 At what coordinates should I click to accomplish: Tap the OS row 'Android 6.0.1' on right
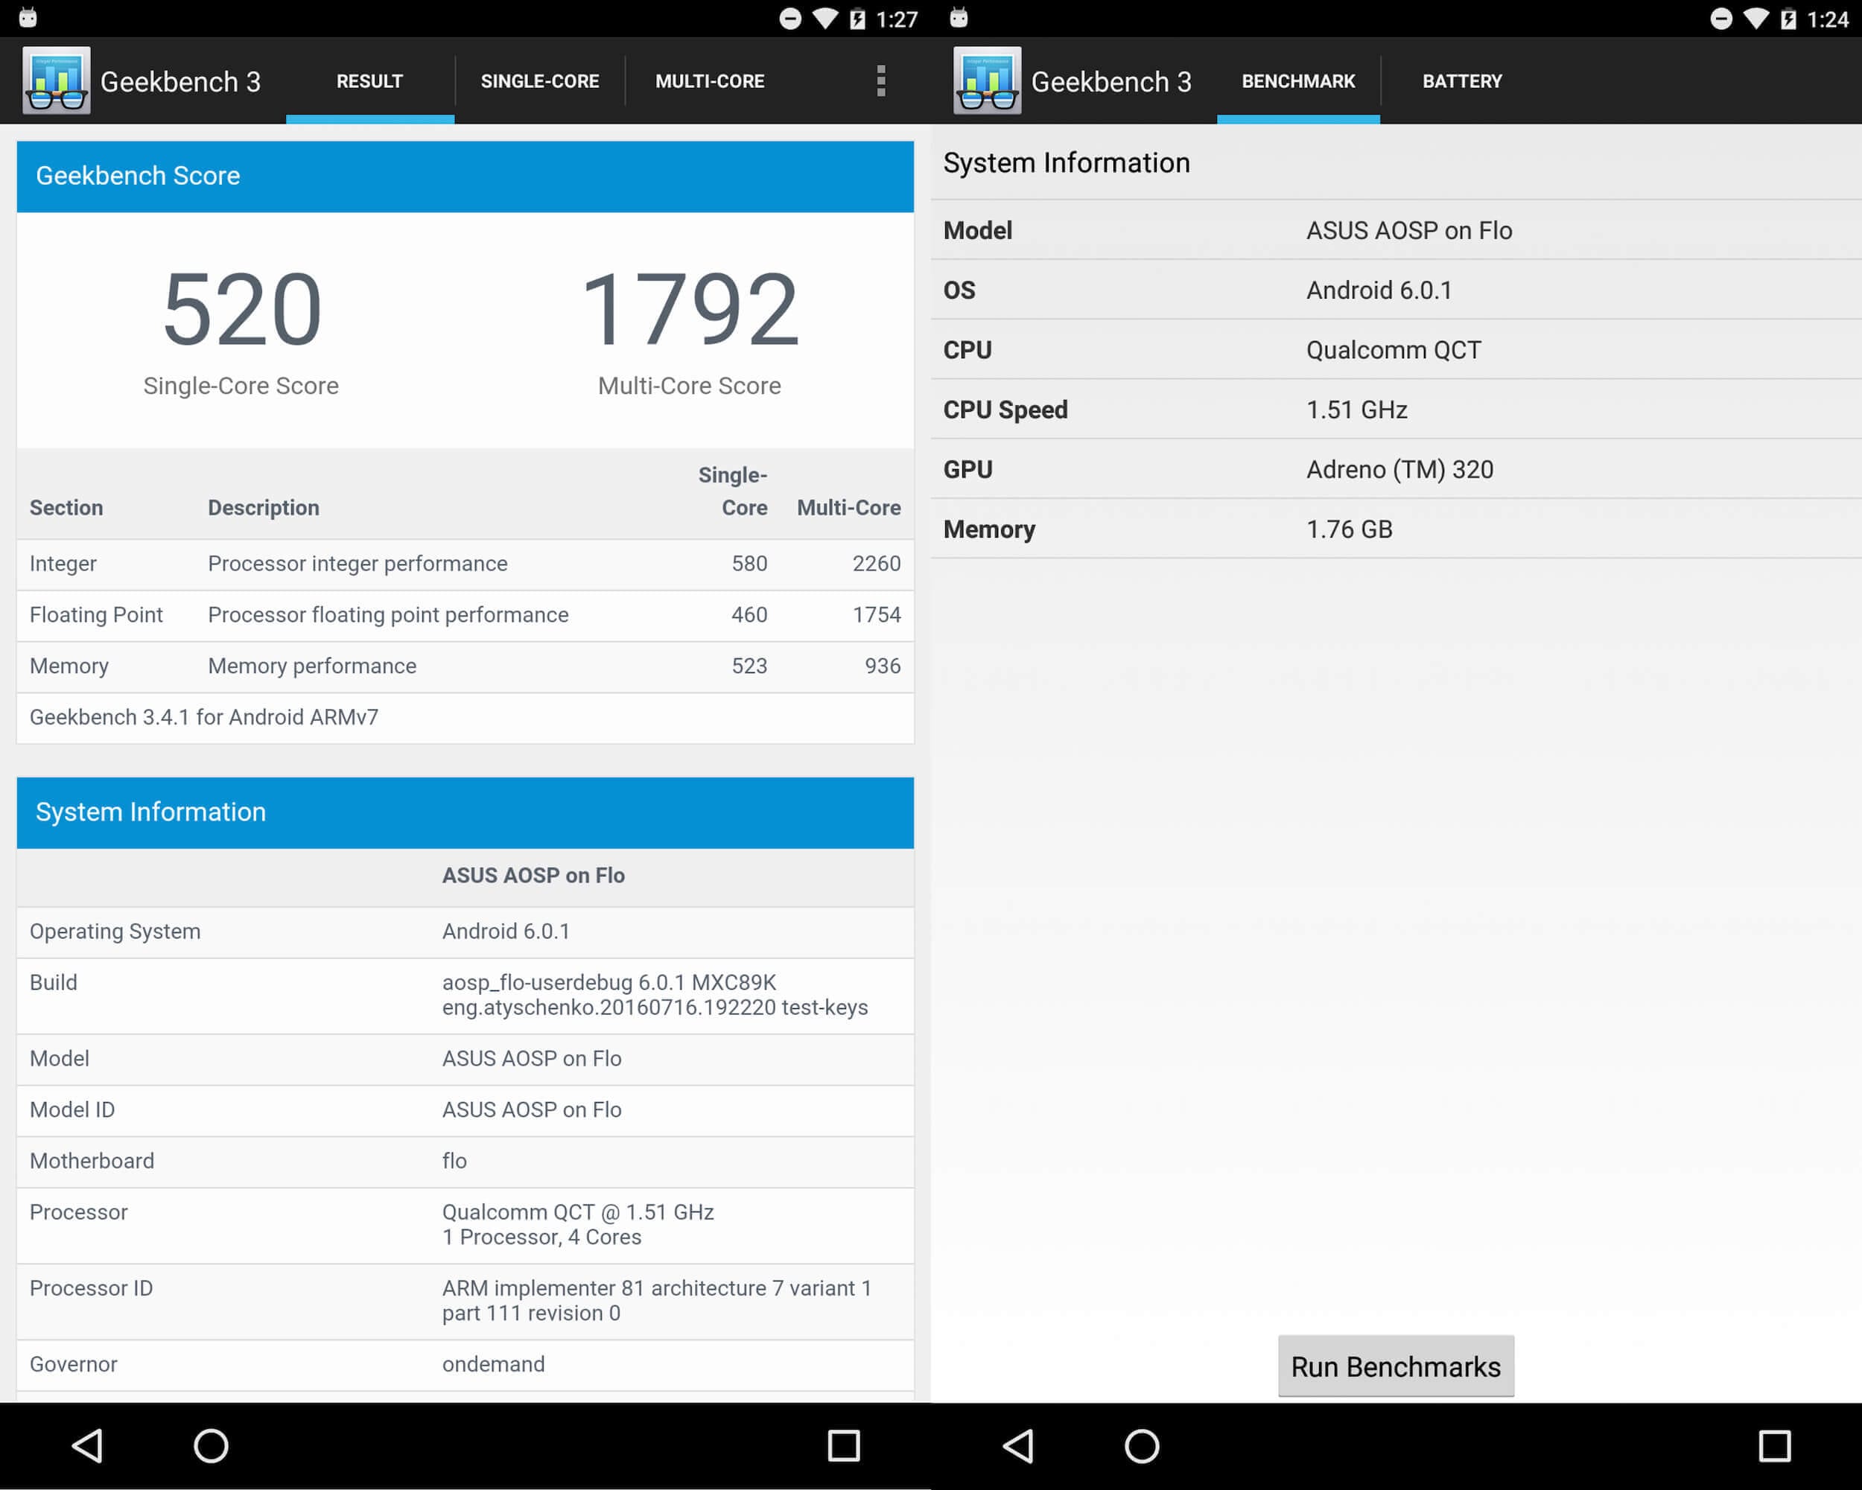(x=1396, y=290)
